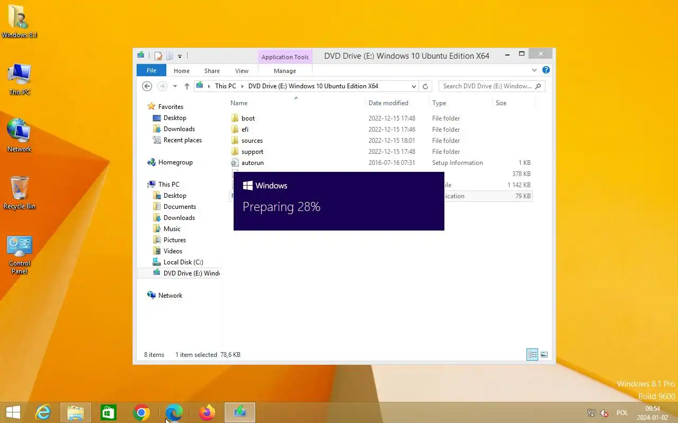Open the Home ribbon tab
The height and width of the screenshot is (423, 678).
tap(182, 71)
